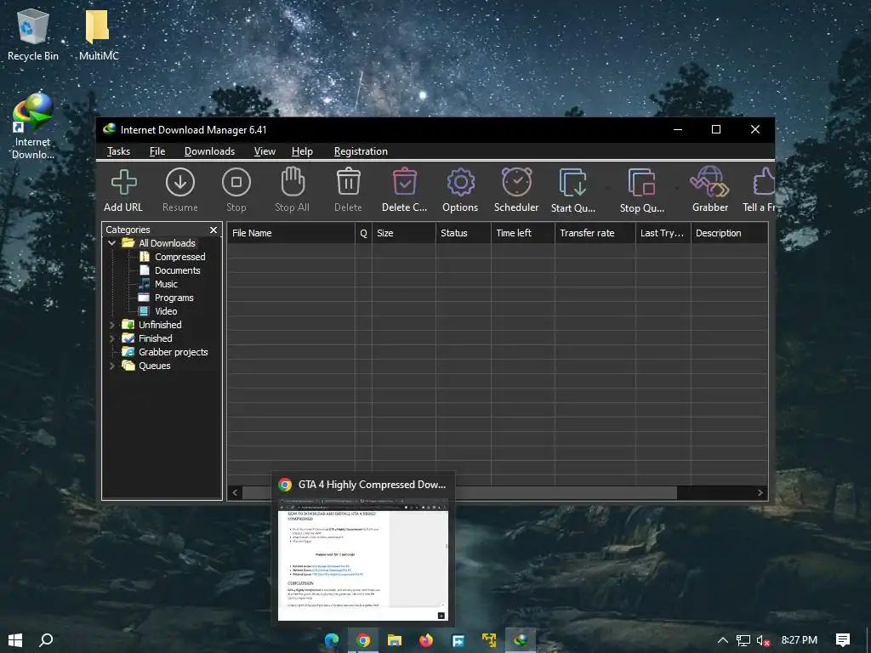
Task: Sort by Transfer rate column
Action: click(x=595, y=233)
